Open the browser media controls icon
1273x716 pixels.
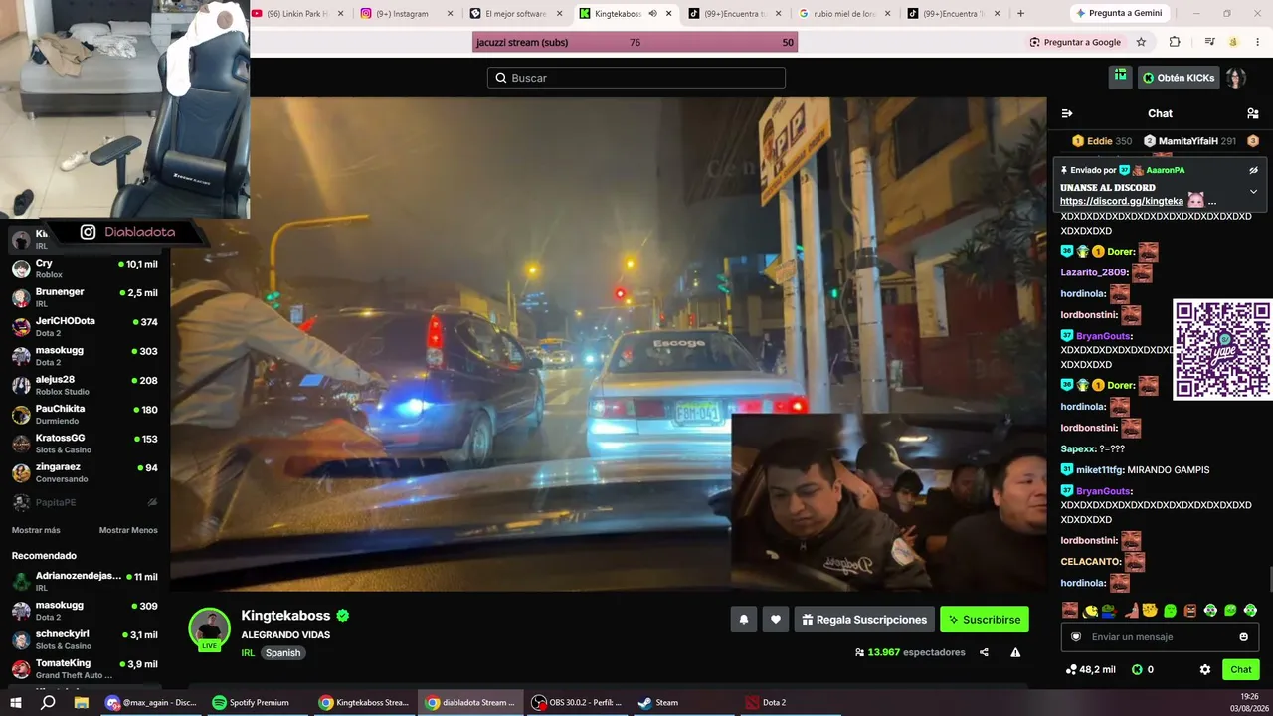[x=1210, y=42]
